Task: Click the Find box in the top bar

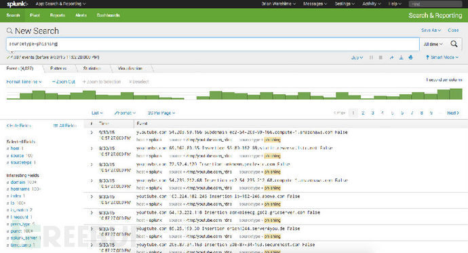Action: tap(435, 4)
